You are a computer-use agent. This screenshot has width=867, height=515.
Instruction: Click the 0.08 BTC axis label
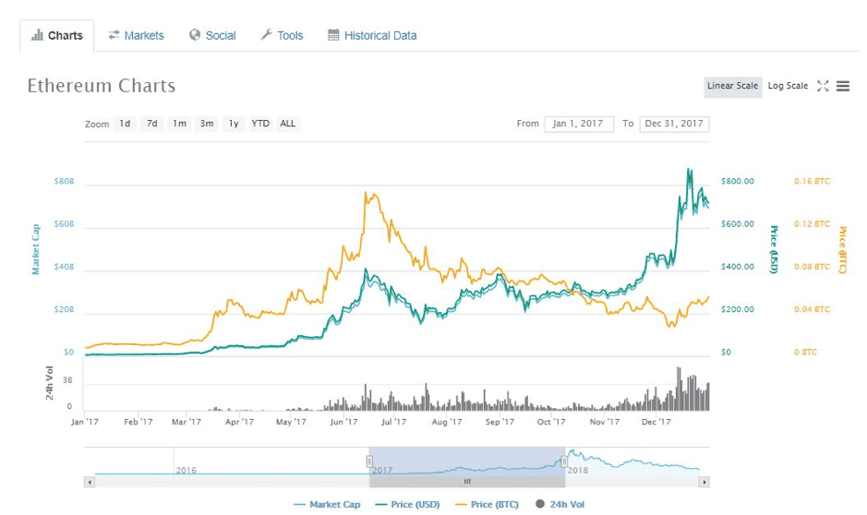tap(812, 267)
